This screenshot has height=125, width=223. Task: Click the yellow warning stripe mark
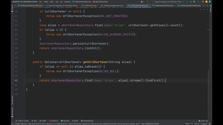point(208,30)
